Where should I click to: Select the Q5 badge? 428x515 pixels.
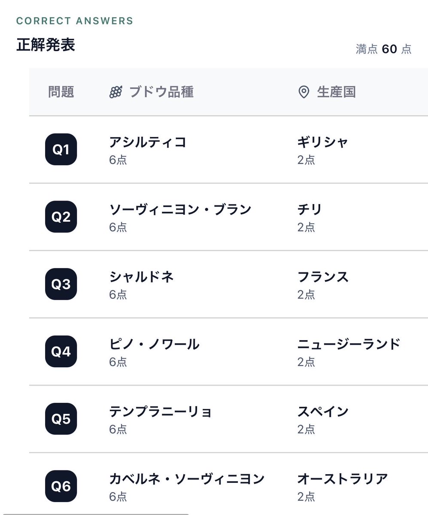pyautogui.click(x=61, y=419)
